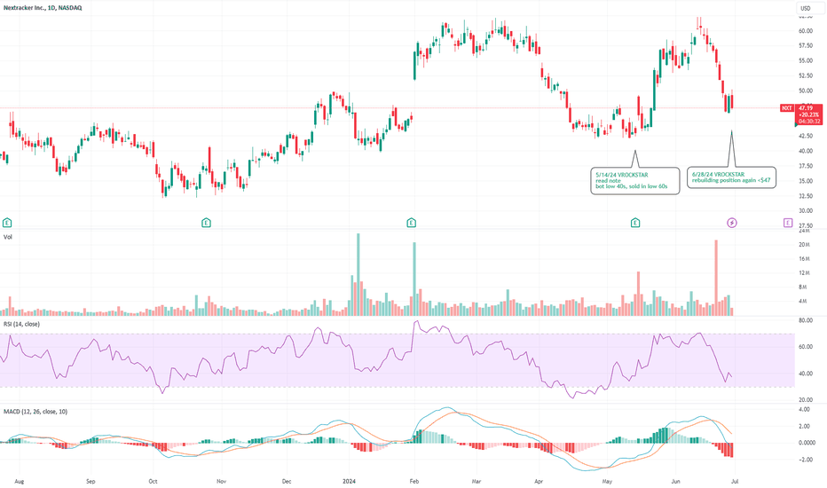Screen dimensions: 827x488
Task: Click the 2024 label on time axis
Action: coord(349,481)
